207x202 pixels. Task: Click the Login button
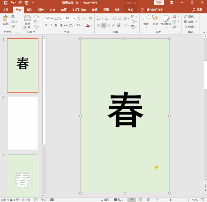pos(159,3)
